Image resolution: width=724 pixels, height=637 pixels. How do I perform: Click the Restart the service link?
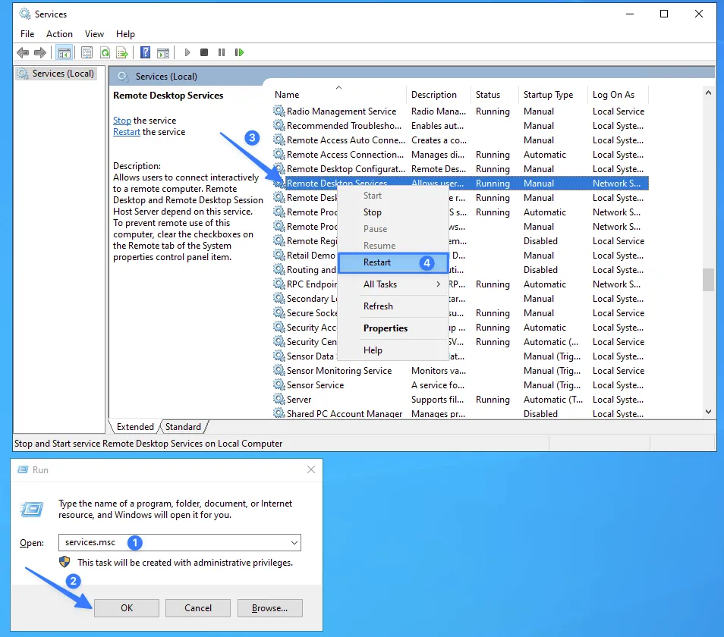click(126, 131)
